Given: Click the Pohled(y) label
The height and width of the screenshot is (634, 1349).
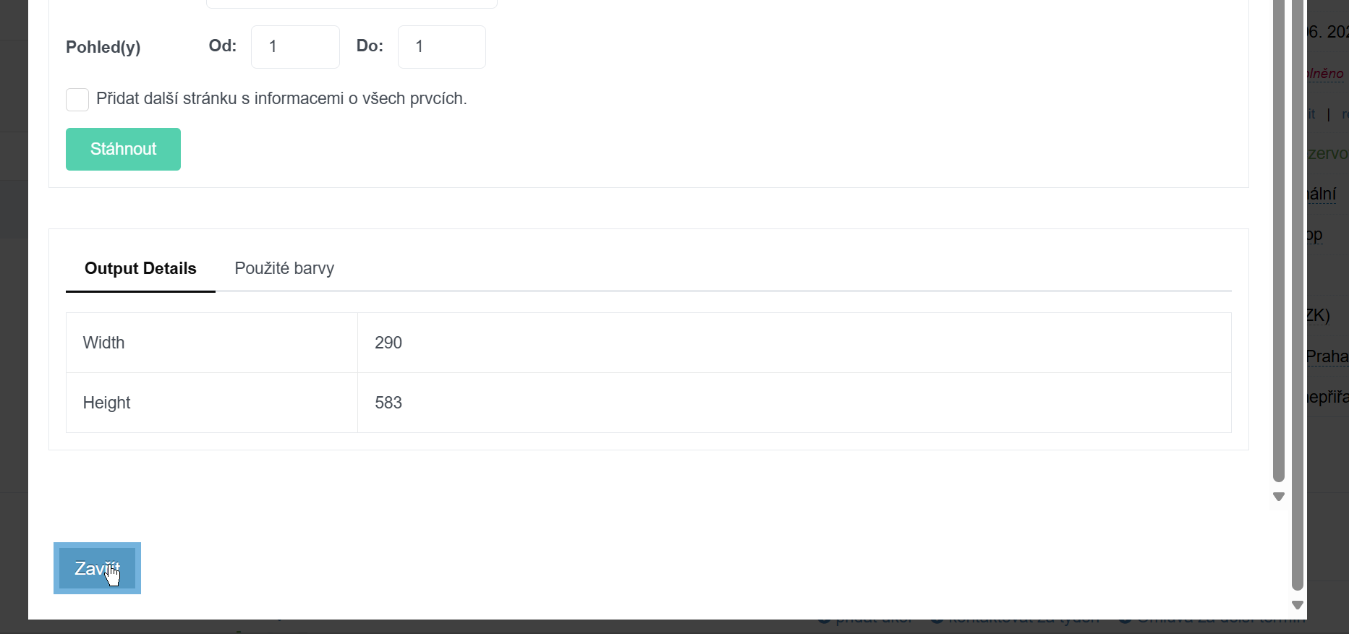Looking at the screenshot, I should (103, 48).
